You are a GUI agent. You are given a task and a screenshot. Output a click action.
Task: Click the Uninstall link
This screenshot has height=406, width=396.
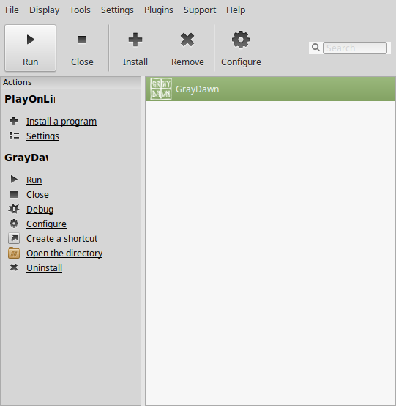click(44, 267)
